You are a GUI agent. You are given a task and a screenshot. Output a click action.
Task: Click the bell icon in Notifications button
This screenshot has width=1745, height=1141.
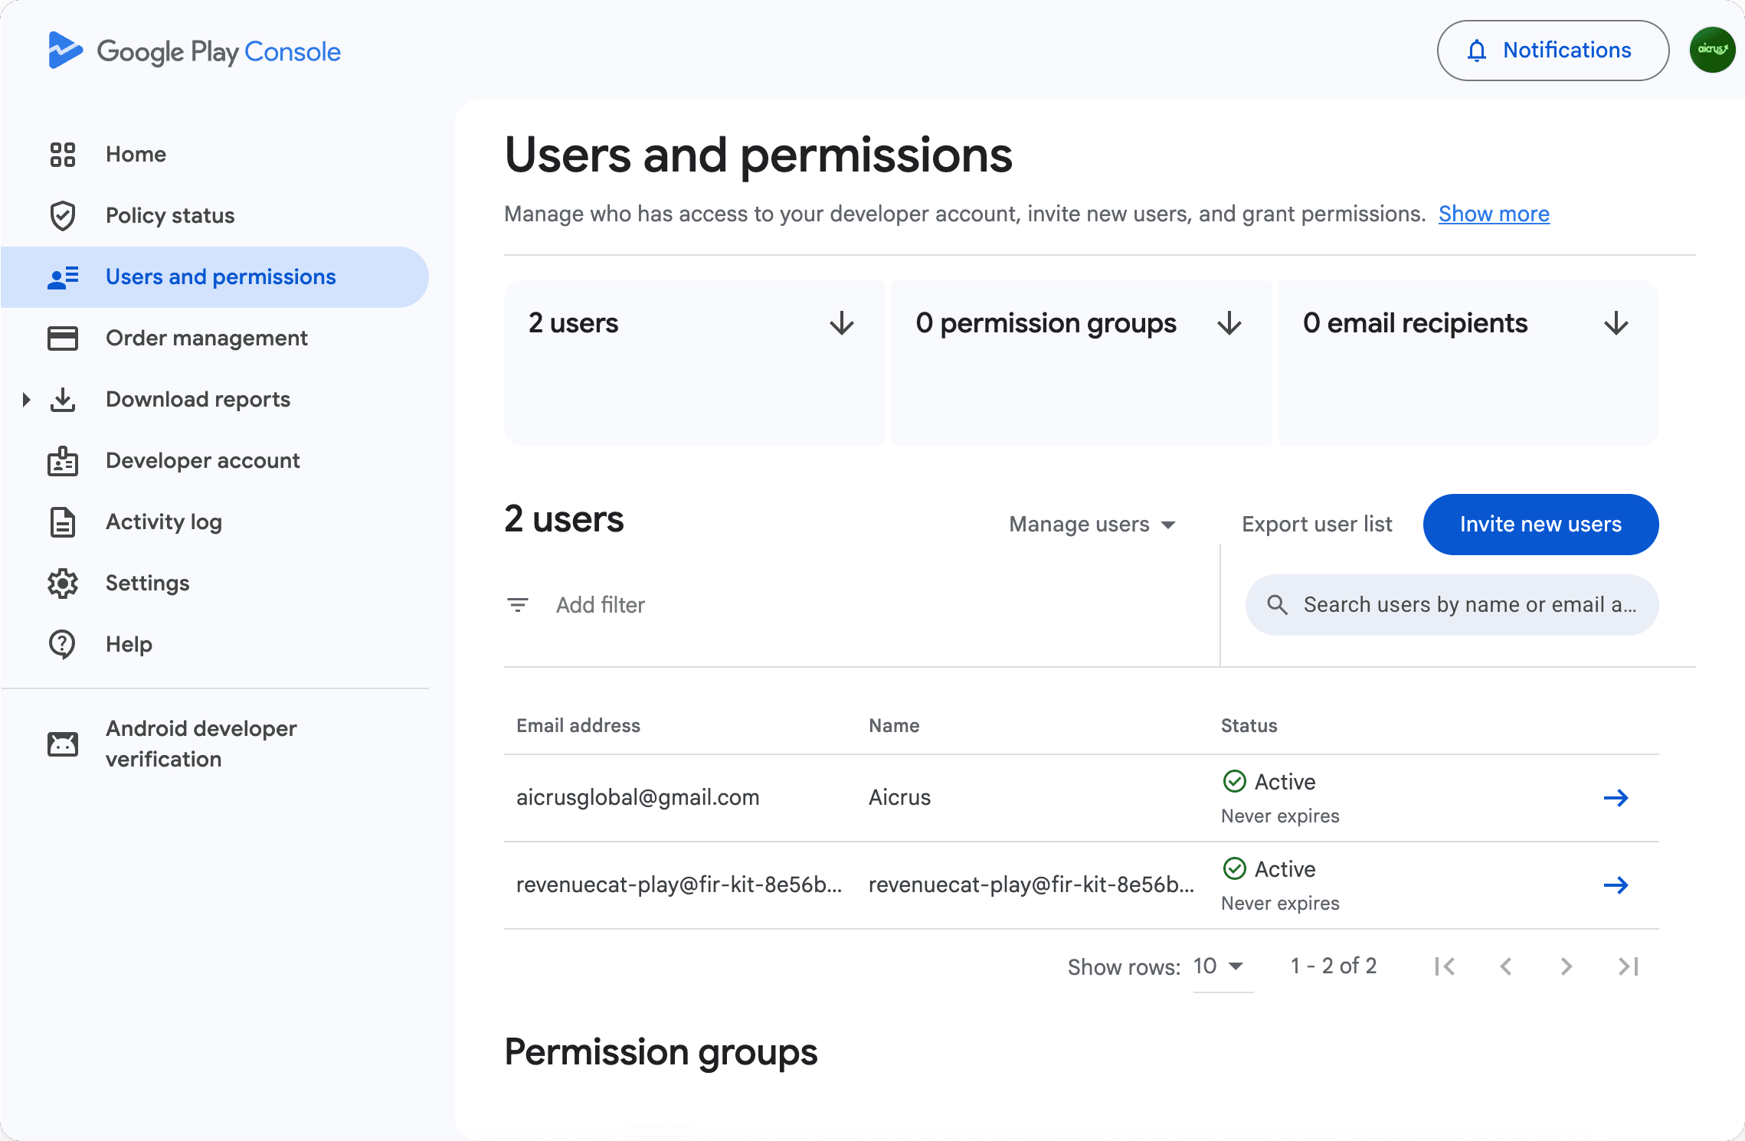point(1477,51)
